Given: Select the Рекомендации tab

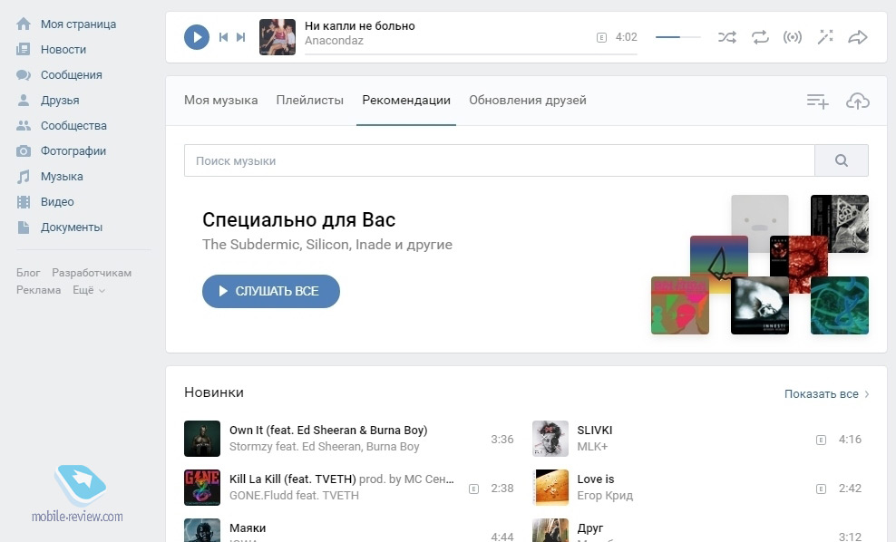Looking at the screenshot, I should 406,100.
